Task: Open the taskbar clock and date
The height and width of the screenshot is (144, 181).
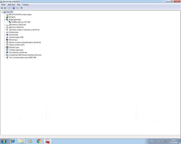Action: point(173,141)
